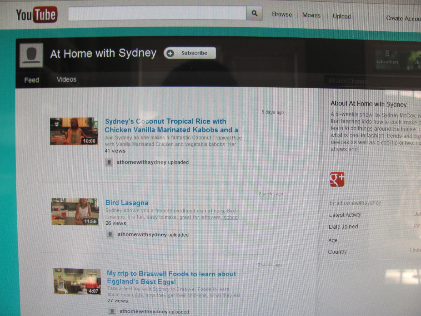421x316 pixels.
Task: Click the channel avatar next to title
Action: (x=31, y=55)
